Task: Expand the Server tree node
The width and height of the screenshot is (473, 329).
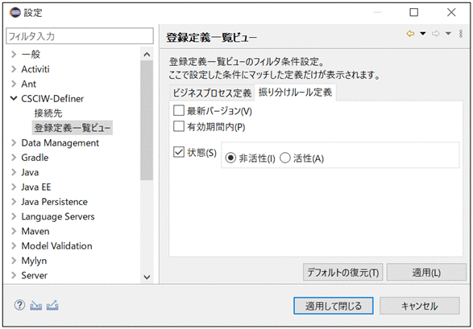Action: 14,275
